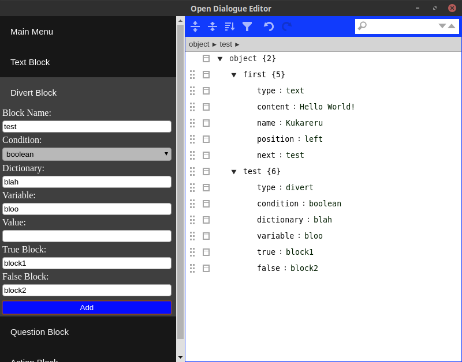Screen dimensions: 462x362
Task: Select Text Block in the sidebar
Action: 29,62
